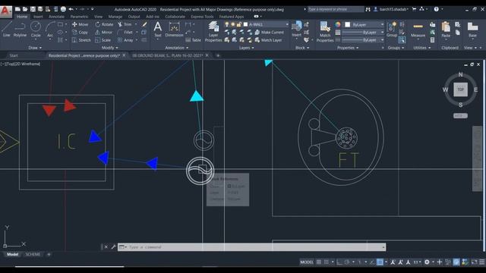Screen dimensions: 486x273
Task: Insert a Table from Annotation panel
Action: coord(194,40)
